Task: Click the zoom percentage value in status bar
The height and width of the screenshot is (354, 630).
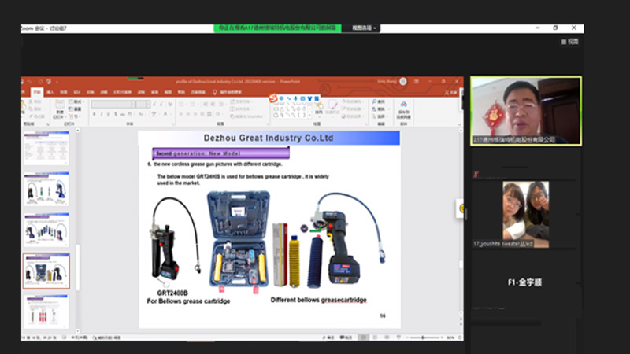Action: 450,337
